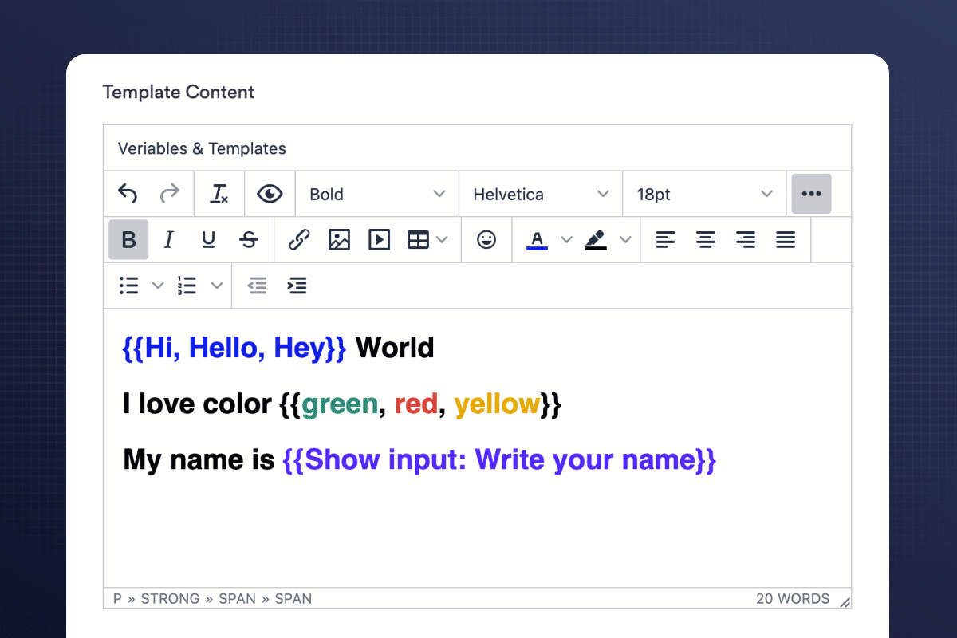Toggle Bold formatting button
Image resolution: width=957 pixels, height=638 pixels.
coord(128,240)
